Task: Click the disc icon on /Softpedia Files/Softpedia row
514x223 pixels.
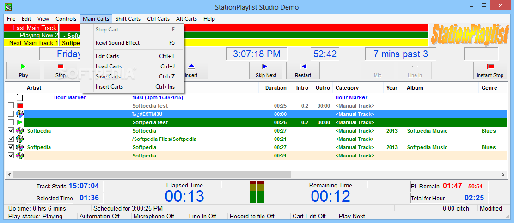Action: tap(20, 139)
